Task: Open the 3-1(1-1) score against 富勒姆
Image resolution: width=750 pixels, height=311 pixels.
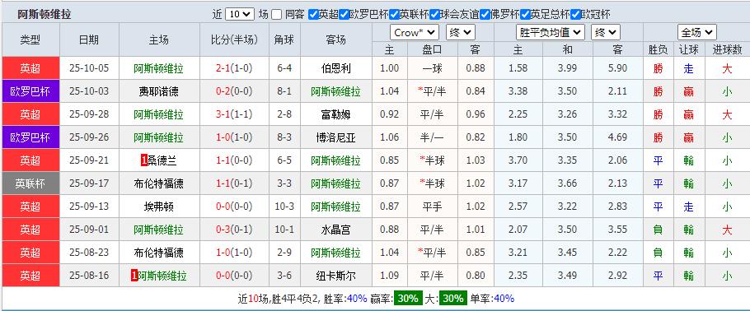Action: [234, 114]
